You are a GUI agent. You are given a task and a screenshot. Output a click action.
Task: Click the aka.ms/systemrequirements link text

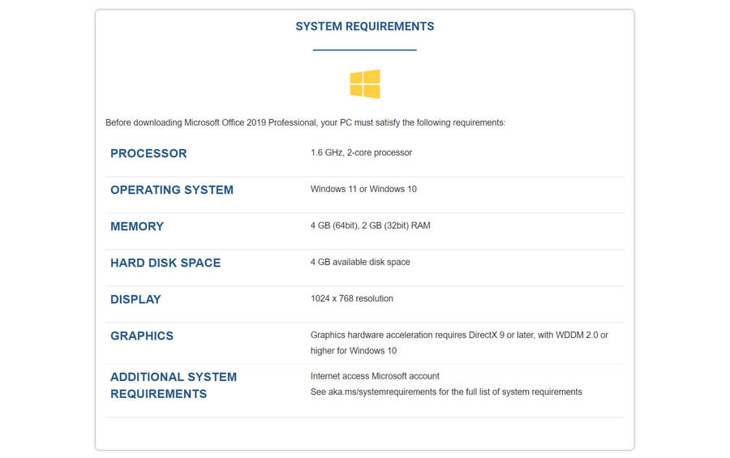[x=382, y=392]
